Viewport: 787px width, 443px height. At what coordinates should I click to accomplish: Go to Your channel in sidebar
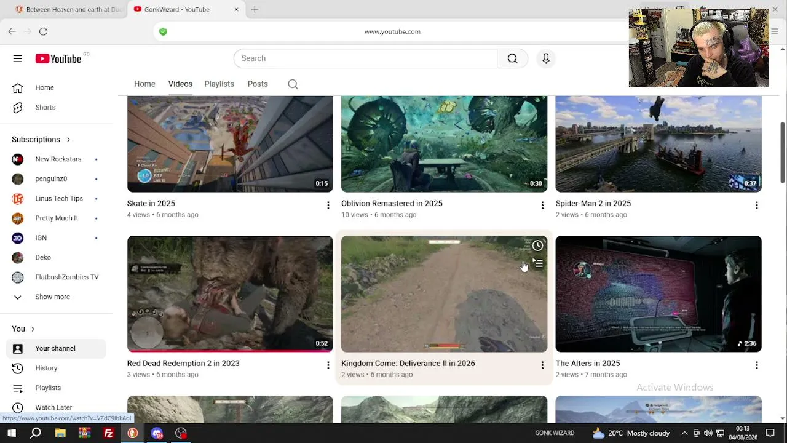point(57,349)
